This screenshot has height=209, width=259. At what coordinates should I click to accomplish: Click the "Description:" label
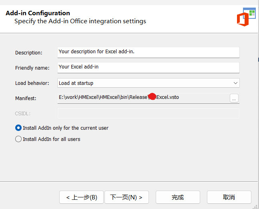pyautogui.click(x=28, y=53)
